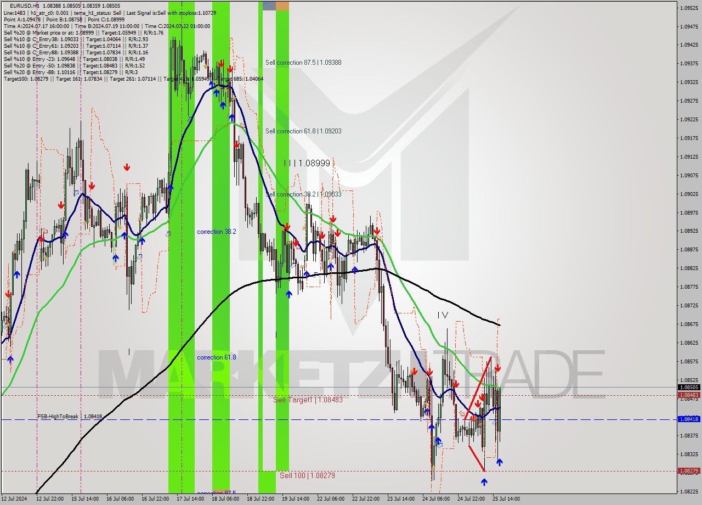Viewport: 702px width, 505px height.
Task: Click the 1.09525 price axis label
Action: (689, 8)
